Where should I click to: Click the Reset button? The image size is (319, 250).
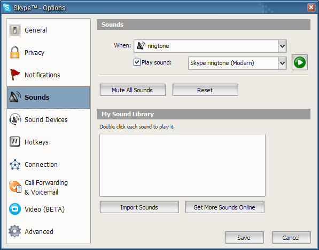pyautogui.click(x=205, y=90)
